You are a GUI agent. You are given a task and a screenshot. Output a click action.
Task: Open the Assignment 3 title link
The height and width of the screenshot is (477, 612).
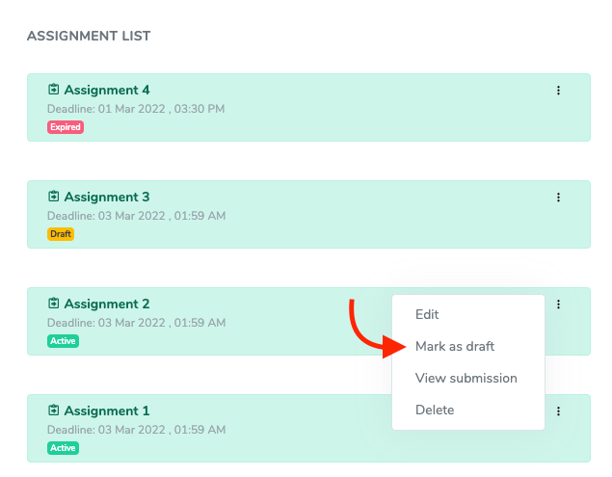click(107, 198)
